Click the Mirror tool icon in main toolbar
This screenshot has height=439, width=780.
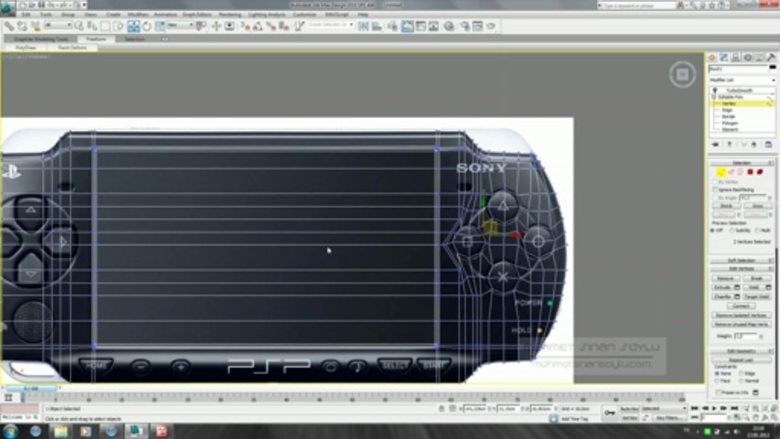click(363, 26)
